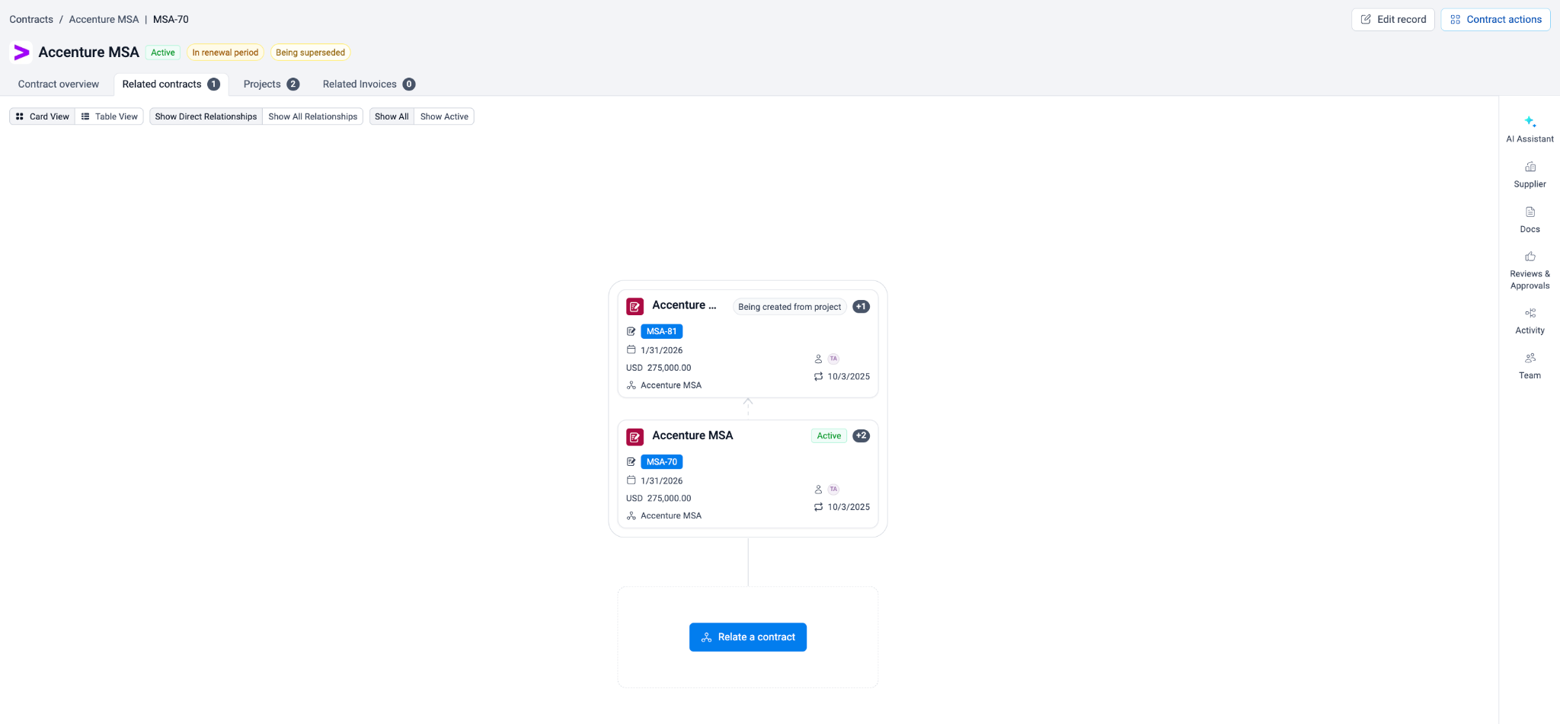
Task: Switch to the Projects tab
Action: pyautogui.click(x=270, y=85)
